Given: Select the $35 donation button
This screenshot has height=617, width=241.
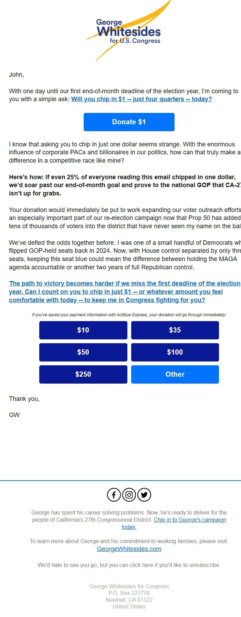Looking at the screenshot, I should click(175, 330).
